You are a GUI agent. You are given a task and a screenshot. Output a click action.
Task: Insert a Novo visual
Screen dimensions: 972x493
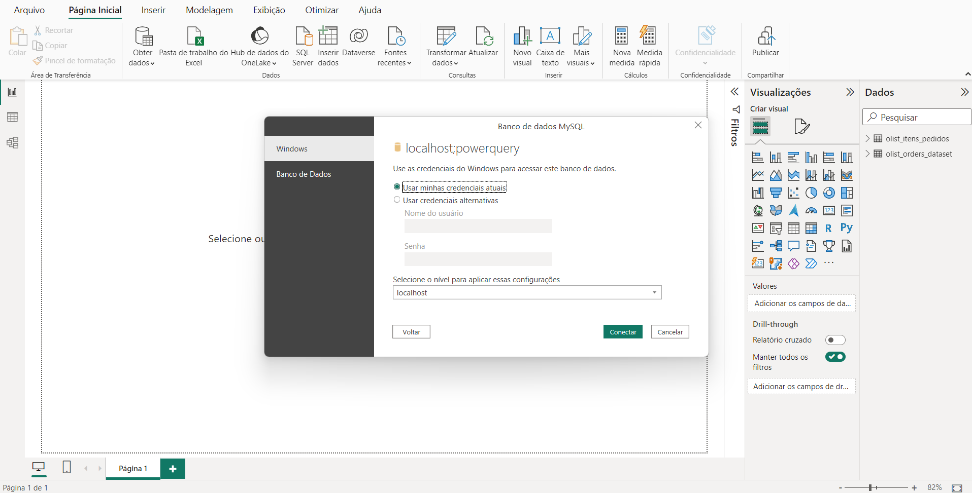click(522, 47)
